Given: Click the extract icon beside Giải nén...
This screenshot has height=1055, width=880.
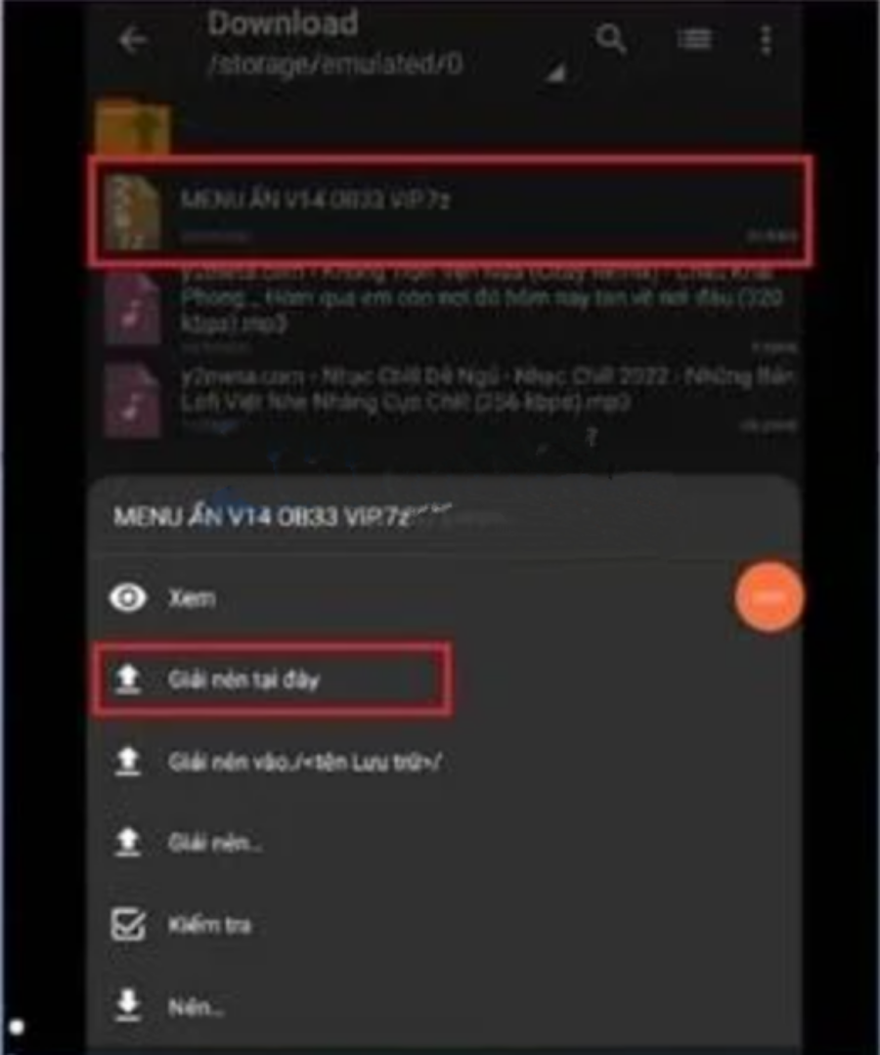Looking at the screenshot, I should pyautogui.click(x=128, y=843).
